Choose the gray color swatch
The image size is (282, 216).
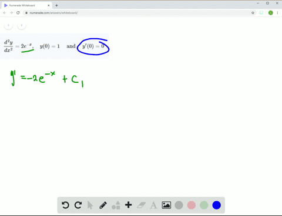point(179,205)
